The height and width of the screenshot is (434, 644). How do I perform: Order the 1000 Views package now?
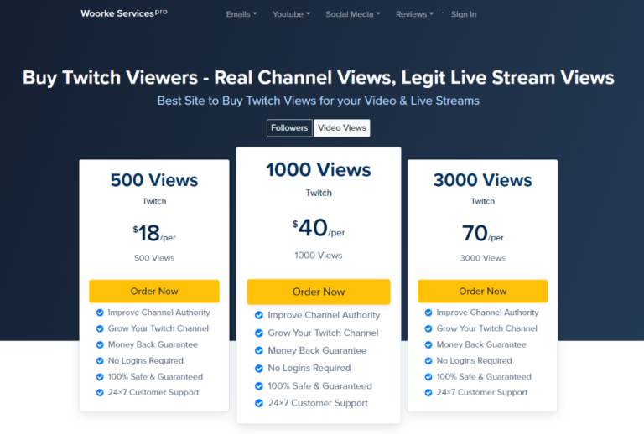pos(319,292)
